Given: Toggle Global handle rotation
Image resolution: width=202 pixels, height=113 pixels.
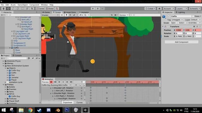Looking at the screenshot, I should [50, 8].
